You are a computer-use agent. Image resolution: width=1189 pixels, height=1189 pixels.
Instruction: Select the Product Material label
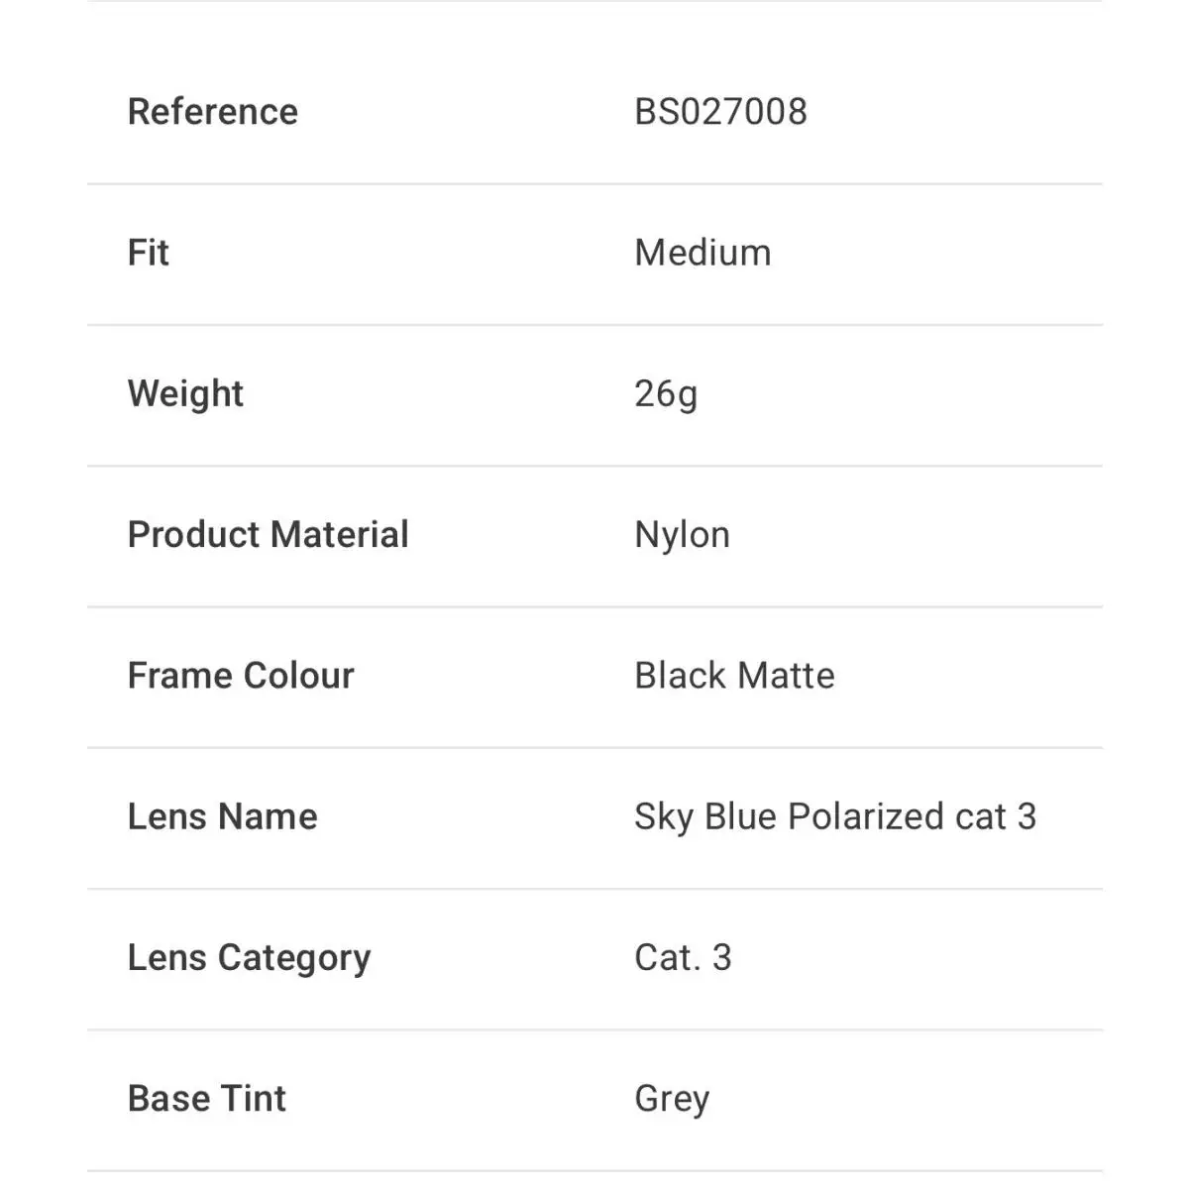[x=269, y=535]
